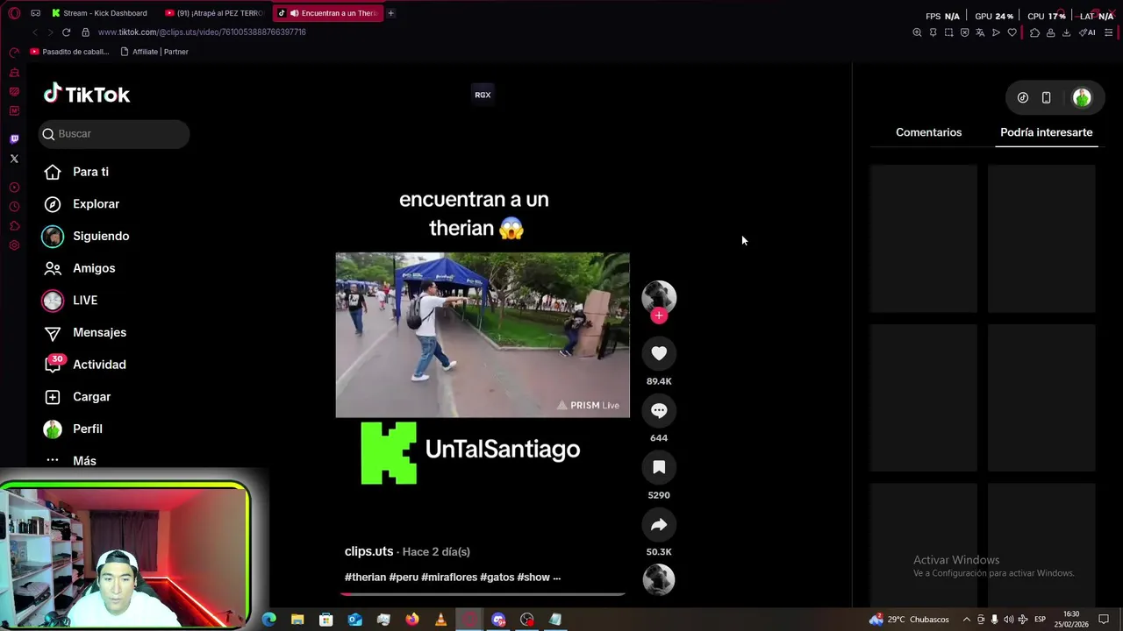Screen dimensions: 1123x631
Task: Open a new browser tab with plus
Action: pos(390,13)
